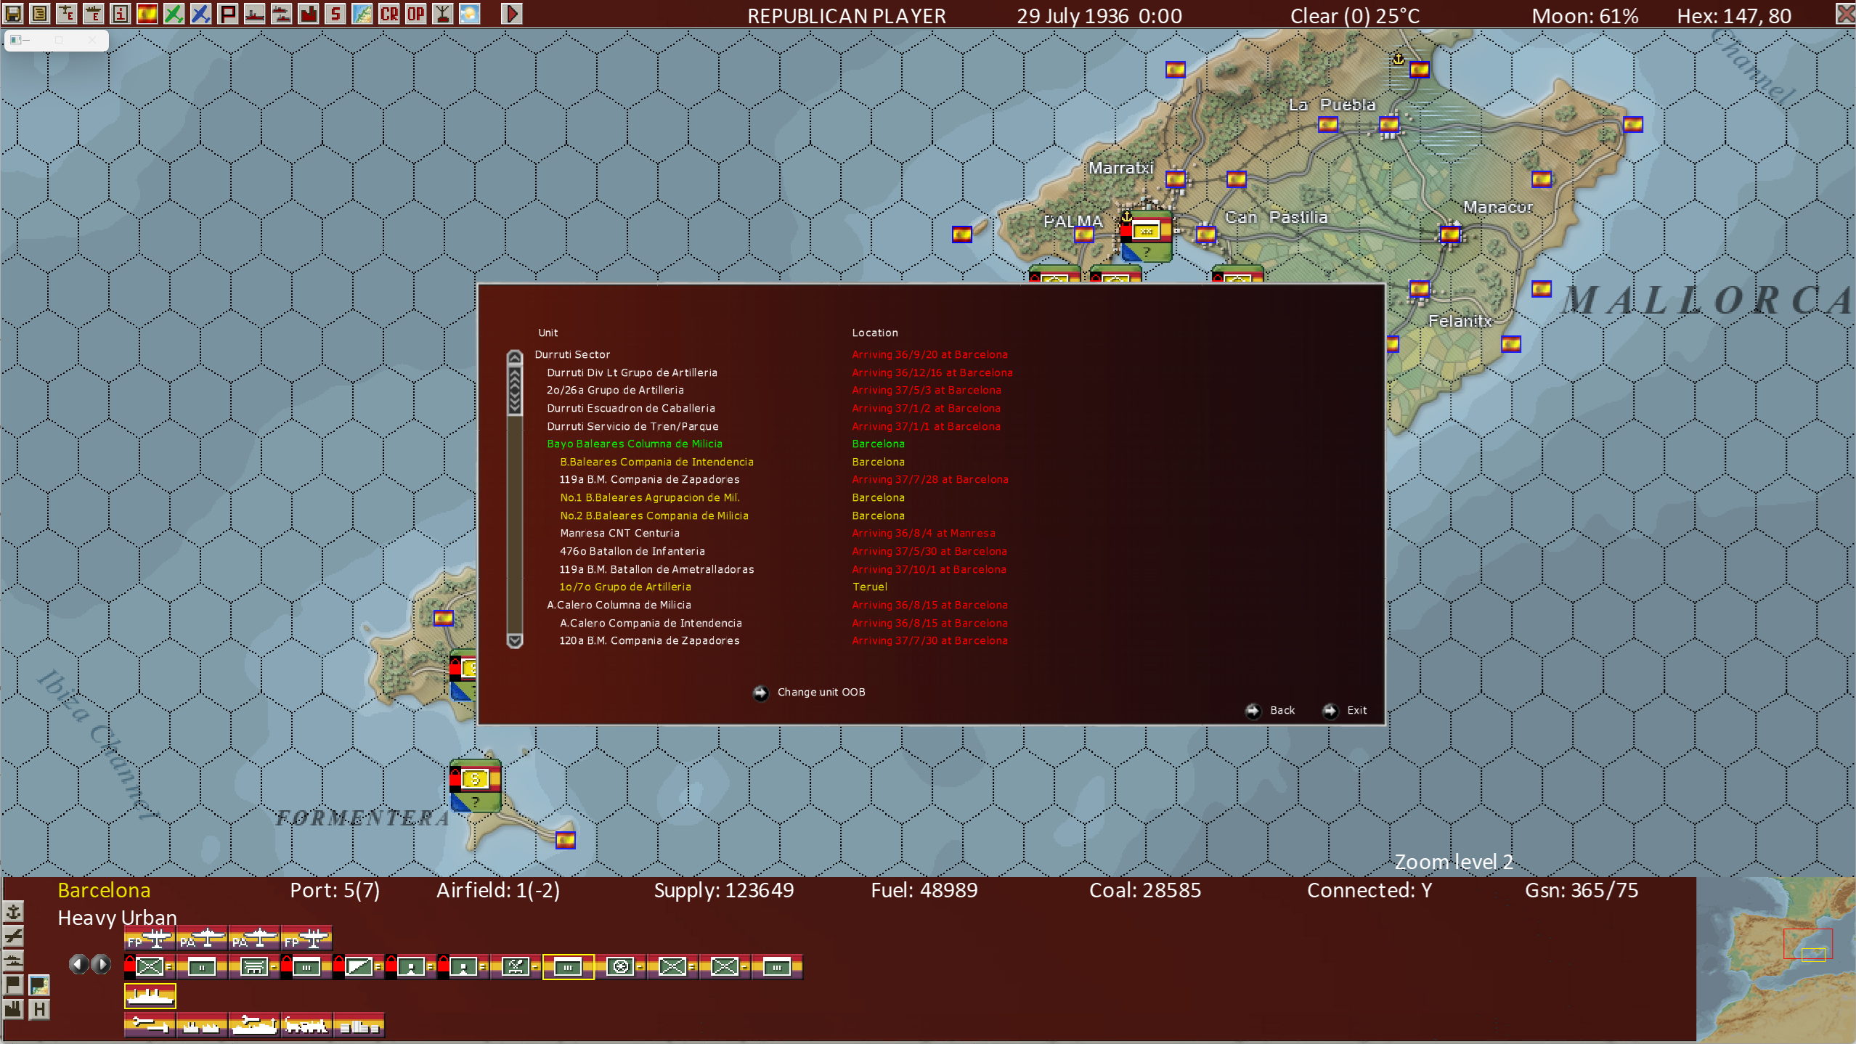The image size is (1856, 1044).
Task: Click next unit page right arrow
Action: [102, 964]
